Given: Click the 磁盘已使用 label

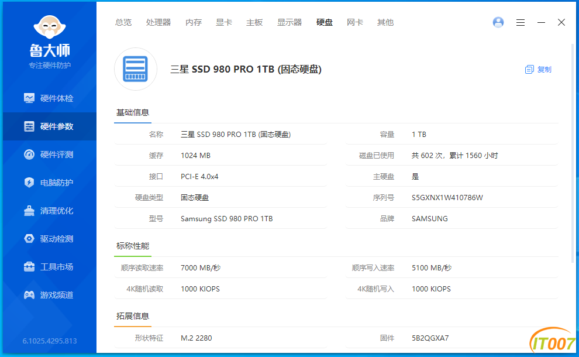Looking at the screenshot, I should click(376, 156).
